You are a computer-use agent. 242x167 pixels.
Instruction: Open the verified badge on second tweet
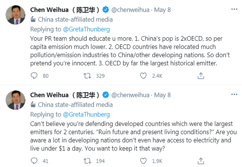pos(106,95)
